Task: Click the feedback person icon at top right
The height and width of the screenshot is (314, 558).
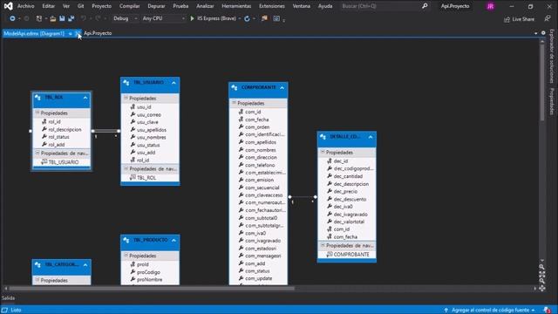Action: (548, 18)
